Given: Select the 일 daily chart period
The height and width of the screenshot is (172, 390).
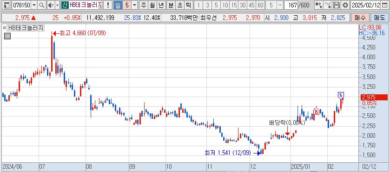Looking at the screenshot, I should pos(118,5).
